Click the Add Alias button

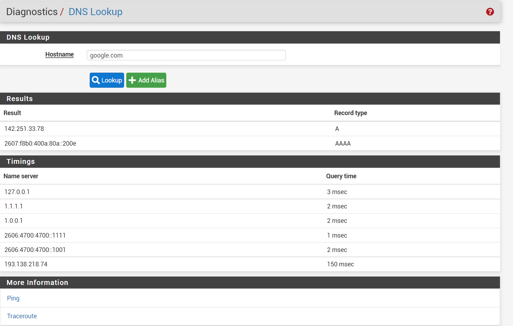146,80
